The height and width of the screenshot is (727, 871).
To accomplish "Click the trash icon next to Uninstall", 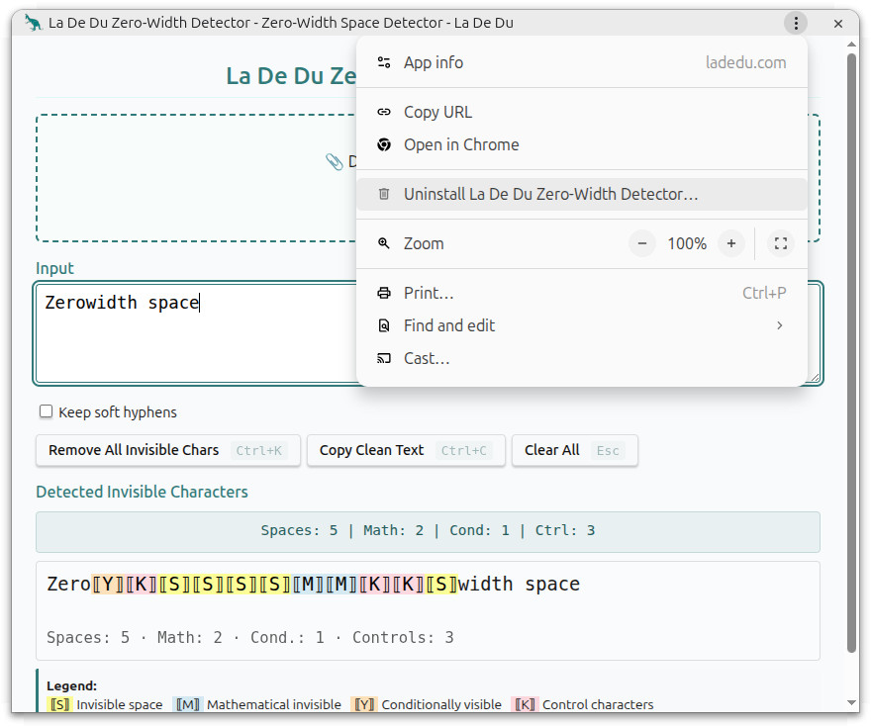I will [x=384, y=194].
